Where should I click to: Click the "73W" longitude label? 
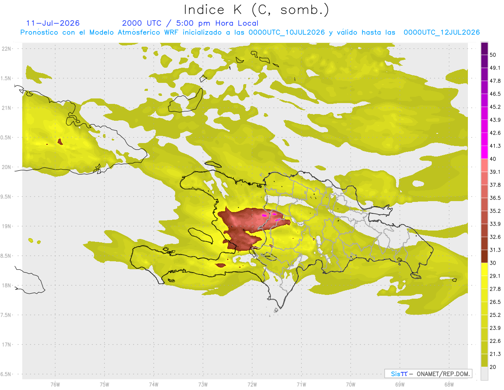pyautogui.click(x=203, y=384)
